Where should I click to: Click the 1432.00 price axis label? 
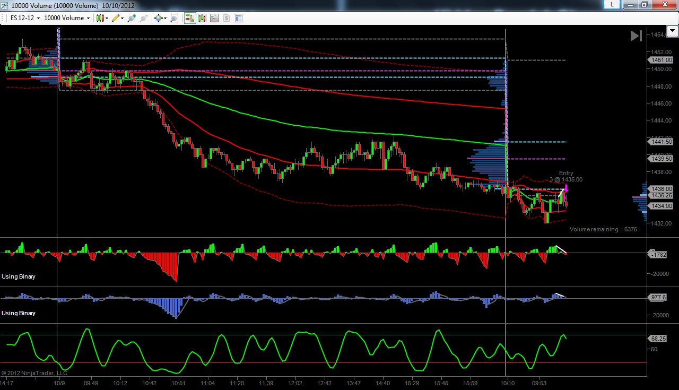pyautogui.click(x=661, y=223)
